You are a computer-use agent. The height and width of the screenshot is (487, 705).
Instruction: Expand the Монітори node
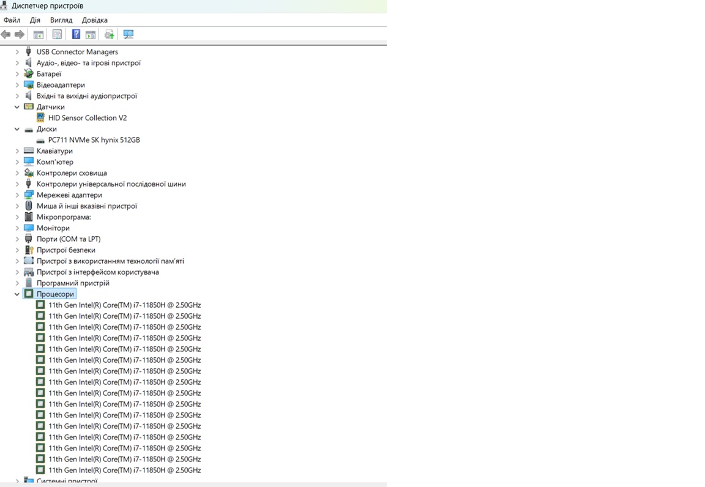pyautogui.click(x=17, y=228)
